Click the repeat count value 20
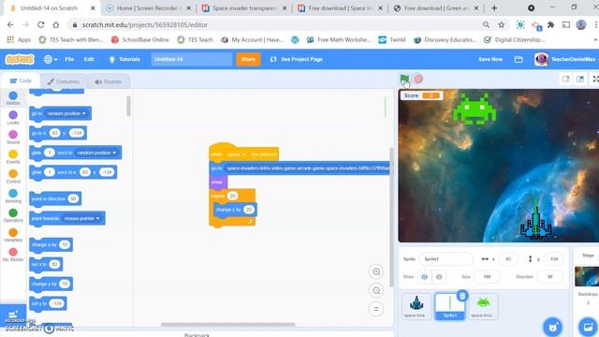This screenshot has width=599, height=337. [x=232, y=196]
